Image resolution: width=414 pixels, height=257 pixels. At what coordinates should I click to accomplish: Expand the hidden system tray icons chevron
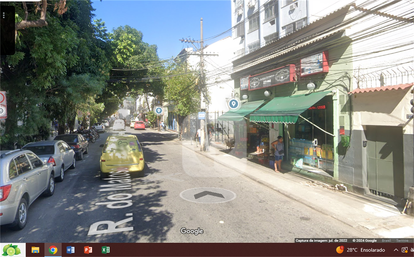pyautogui.click(x=396, y=250)
